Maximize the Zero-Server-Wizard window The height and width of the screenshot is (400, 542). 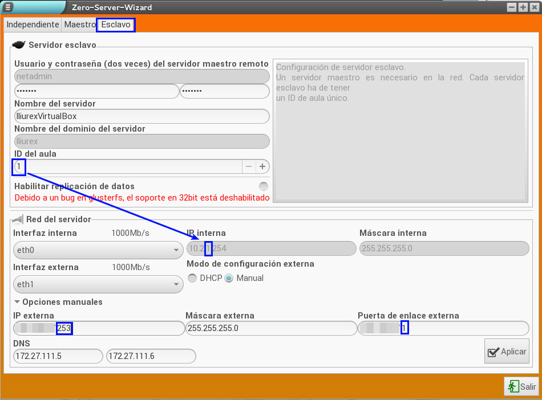523,7
